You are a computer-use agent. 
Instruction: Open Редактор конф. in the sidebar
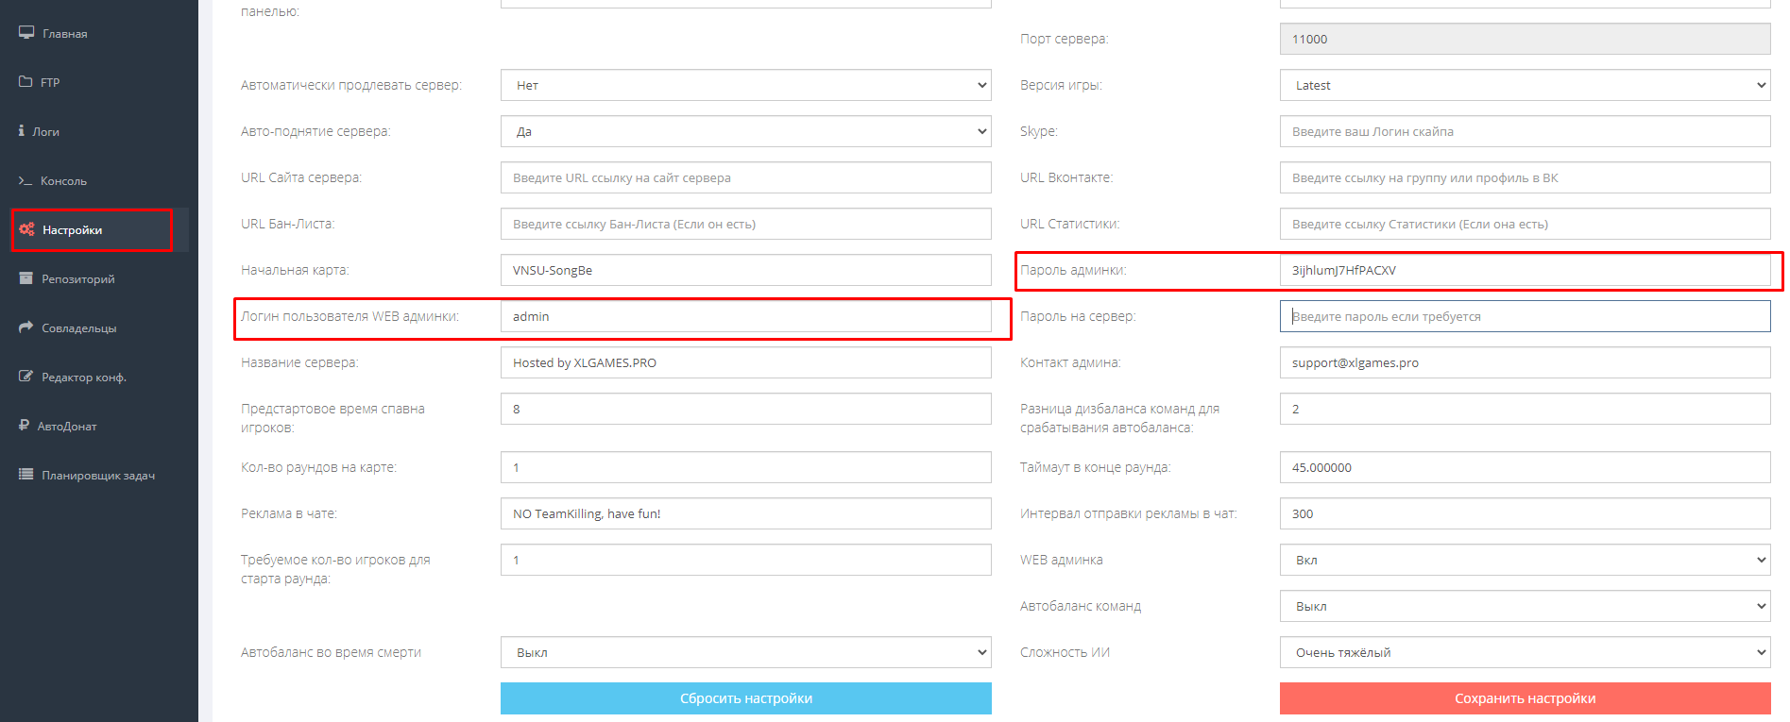coord(83,377)
